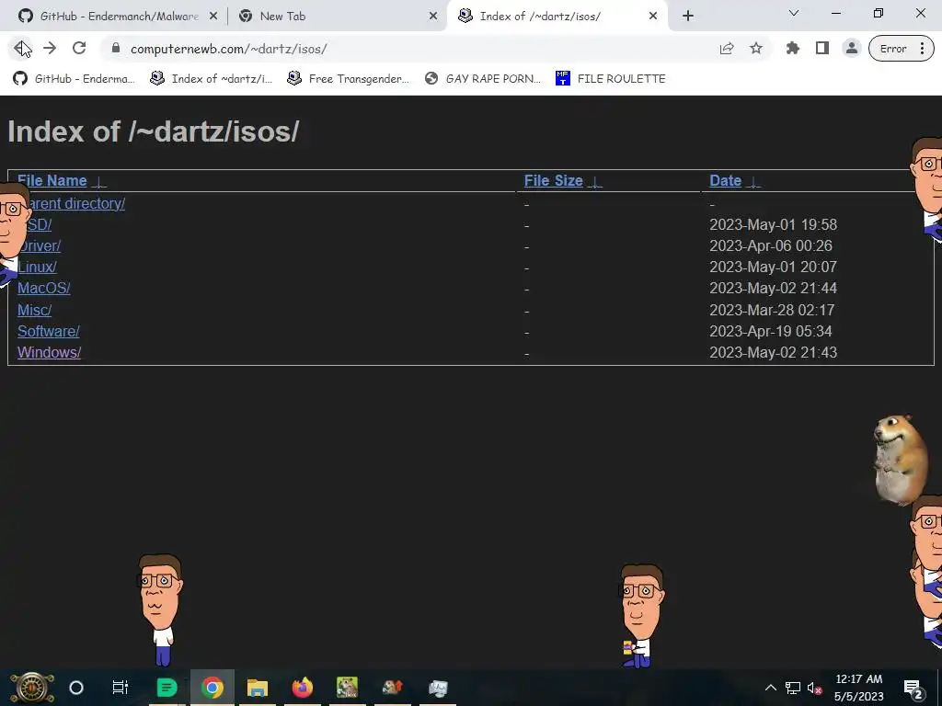
Task: Click the date 2023-May-01 20:07
Action: point(773,267)
